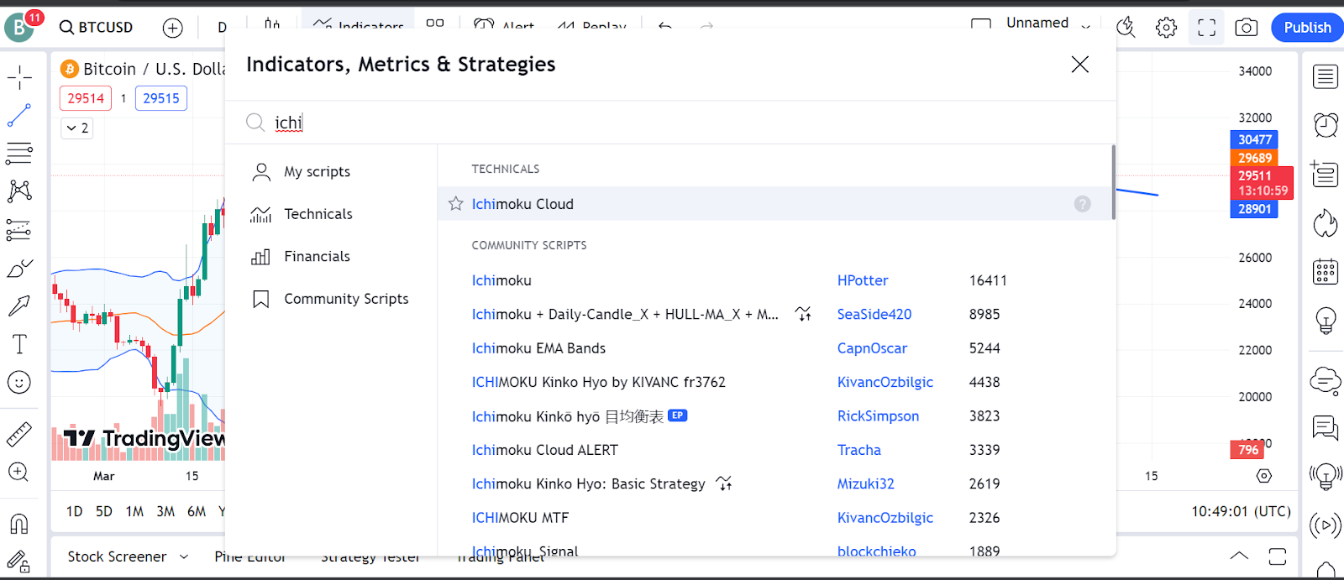Select the text annotation tool
Image resolution: width=1344 pixels, height=580 pixels.
[x=19, y=343]
